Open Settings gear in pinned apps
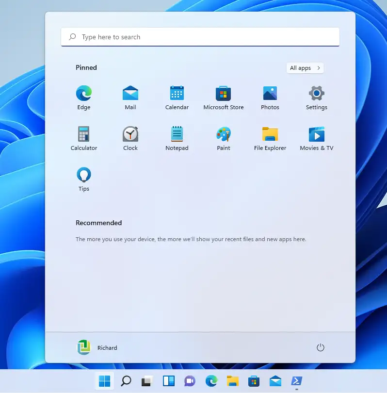Image resolution: width=387 pixels, height=393 pixels. 317,98
